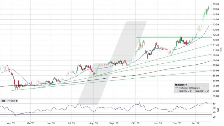This screenshot has height=126, width=224.
Task: Toggle visibility checkmark for SMA(20)
Action: coord(188,91)
